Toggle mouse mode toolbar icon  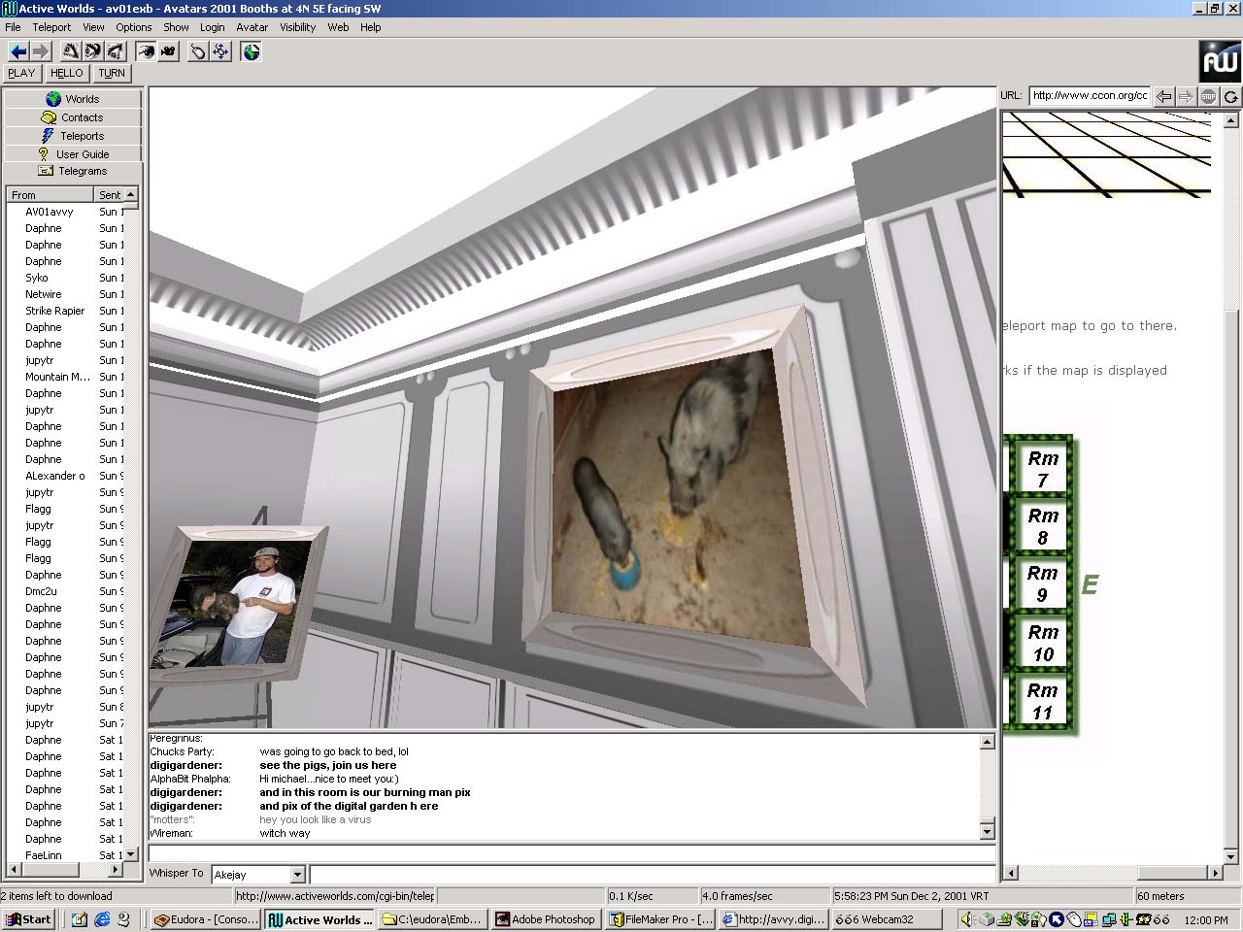click(x=197, y=51)
